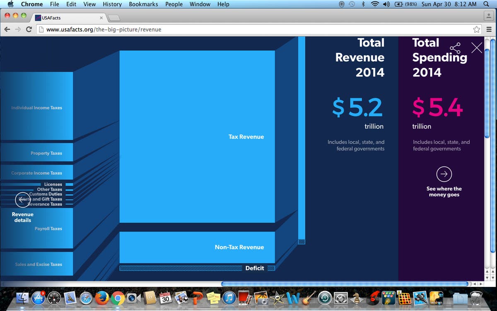Open the Bookmarks menu in the menu bar
Viewport: 497px width, 311px height.
tap(143, 4)
